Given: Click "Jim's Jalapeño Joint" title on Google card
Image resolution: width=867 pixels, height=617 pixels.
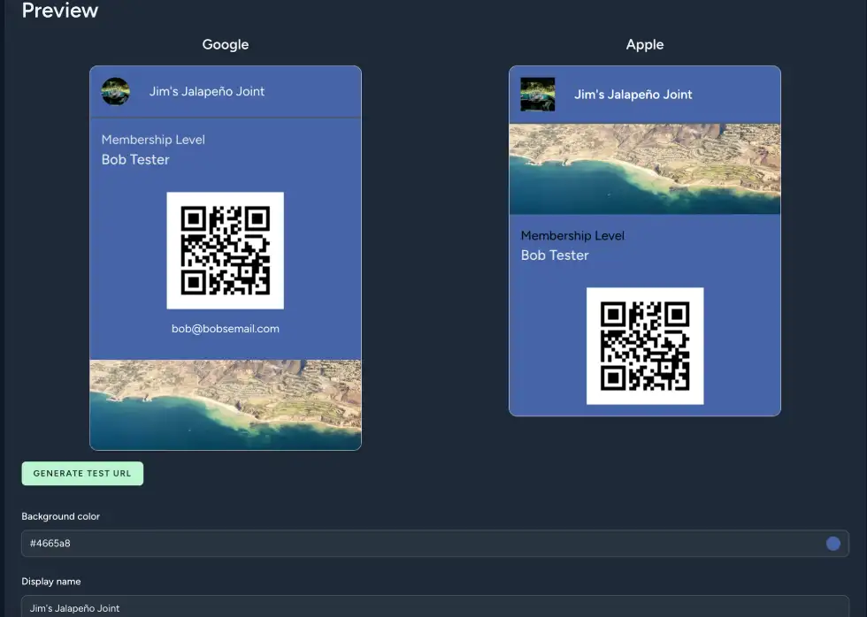Looking at the screenshot, I should click(x=207, y=91).
